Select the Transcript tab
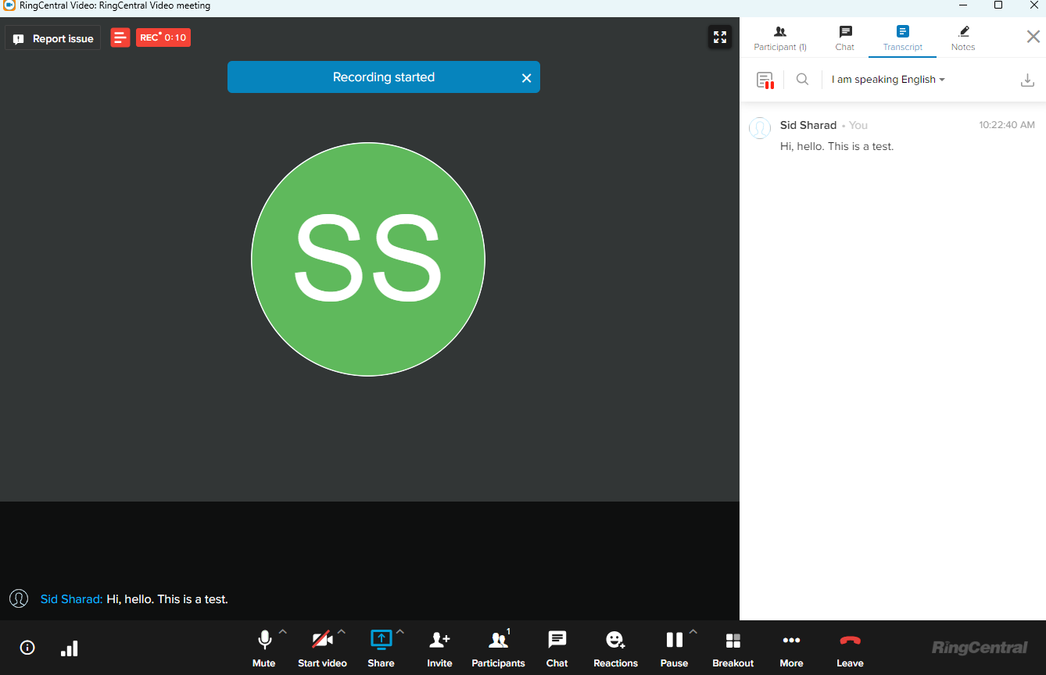1046x675 pixels. 902,38
